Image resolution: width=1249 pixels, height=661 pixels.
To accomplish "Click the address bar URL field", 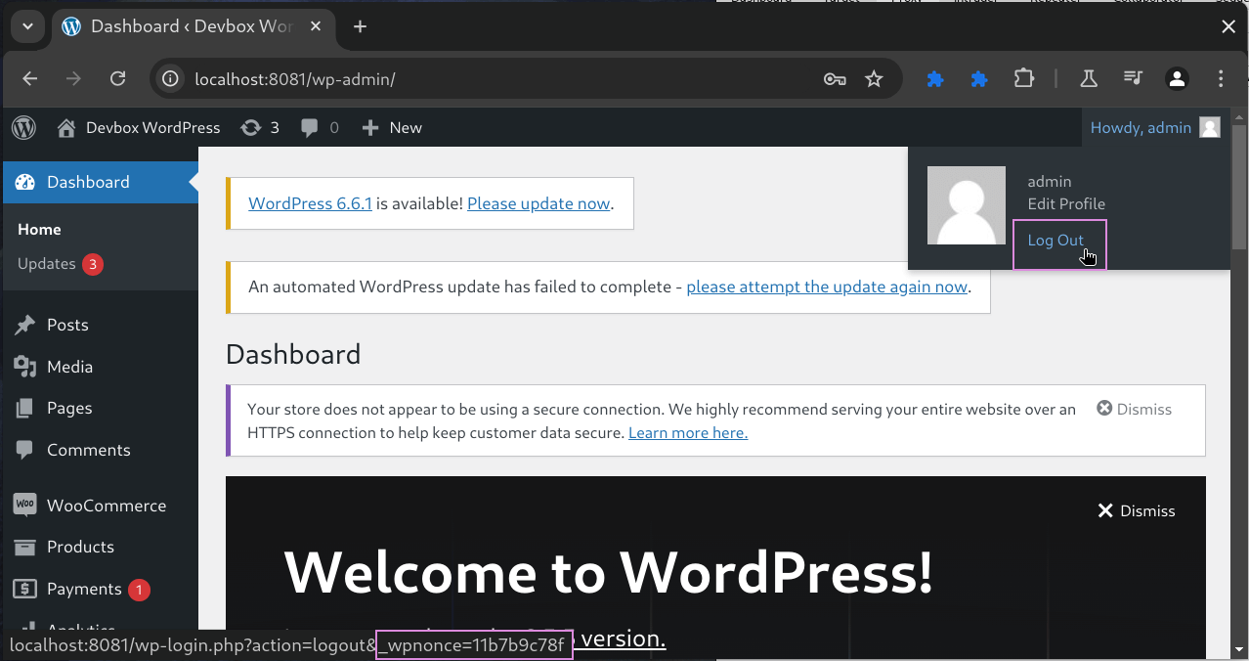I will (489, 79).
